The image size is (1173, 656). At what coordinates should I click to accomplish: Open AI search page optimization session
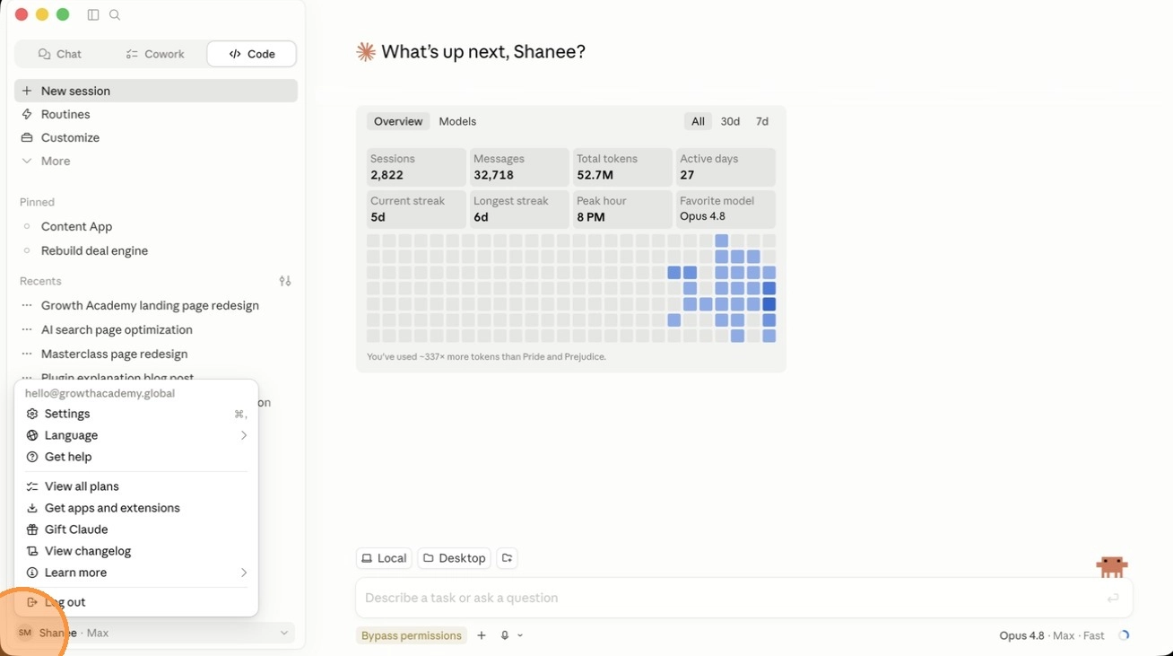[x=156, y=329]
